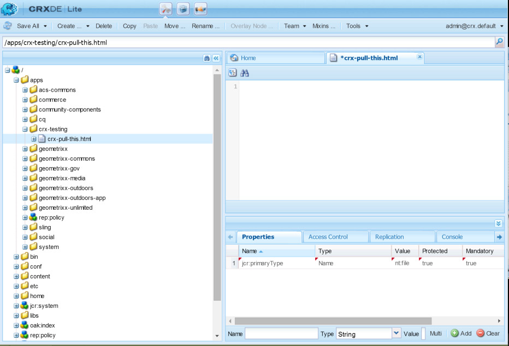The height and width of the screenshot is (346, 509).
Task: Click inside the code editor on line 1
Action: pyautogui.click(x=371, y=87)
